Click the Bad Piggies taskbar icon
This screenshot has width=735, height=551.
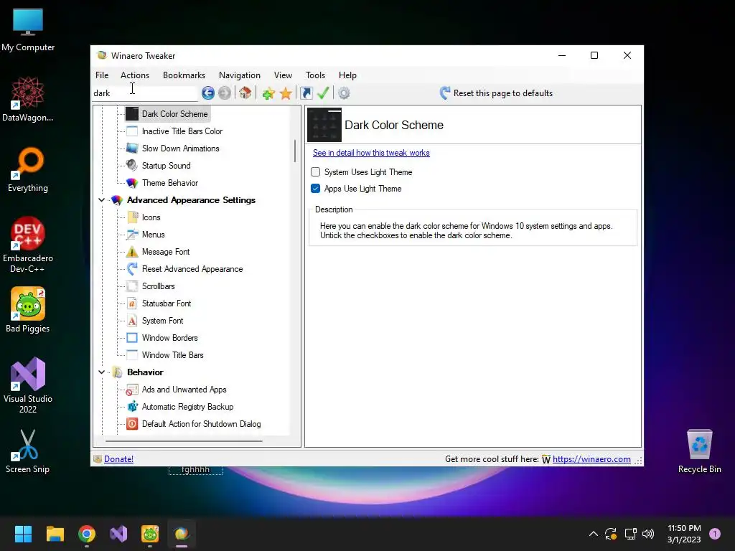(x=150, y=534)
